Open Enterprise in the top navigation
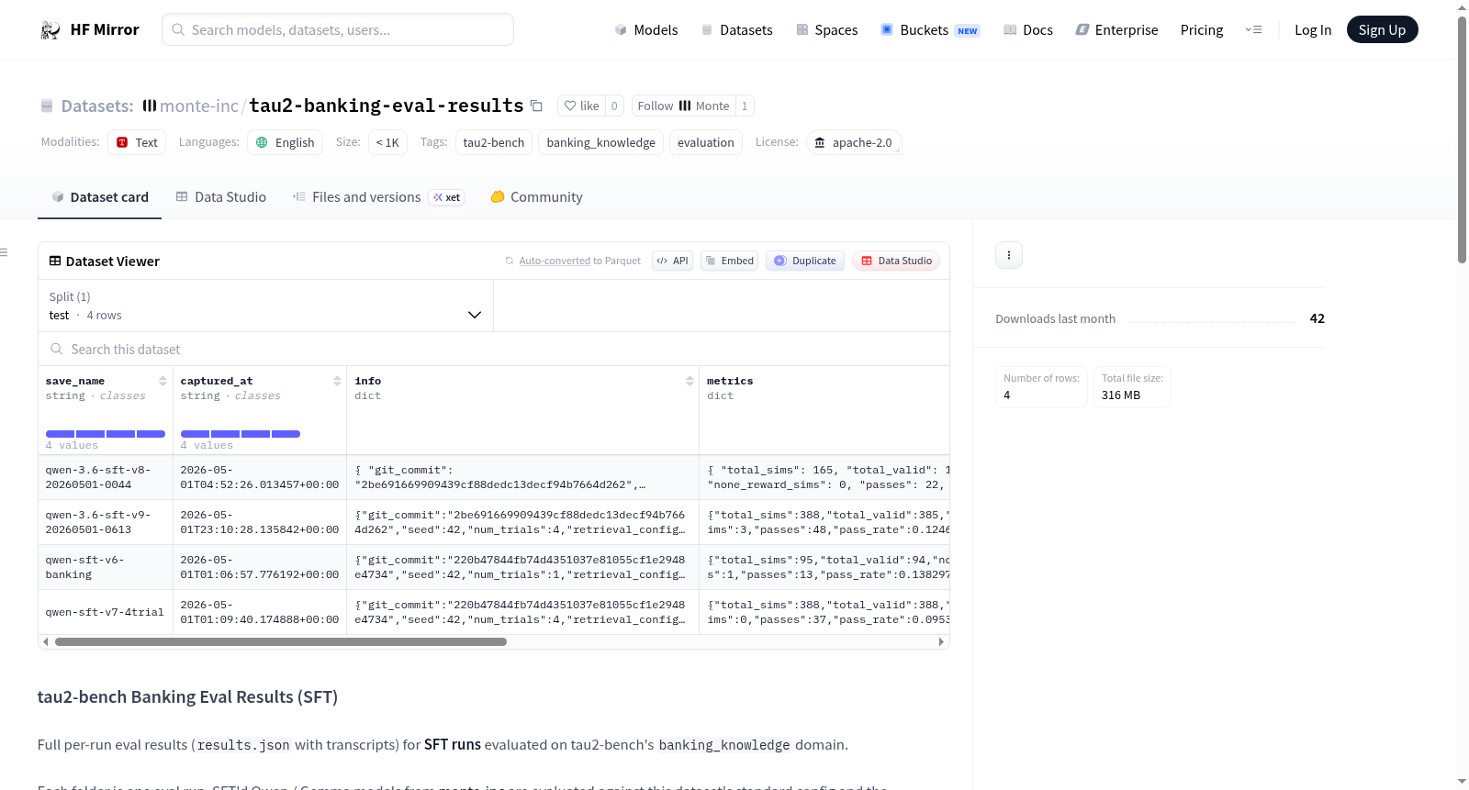1469x790 pixels. (1116, 30)
